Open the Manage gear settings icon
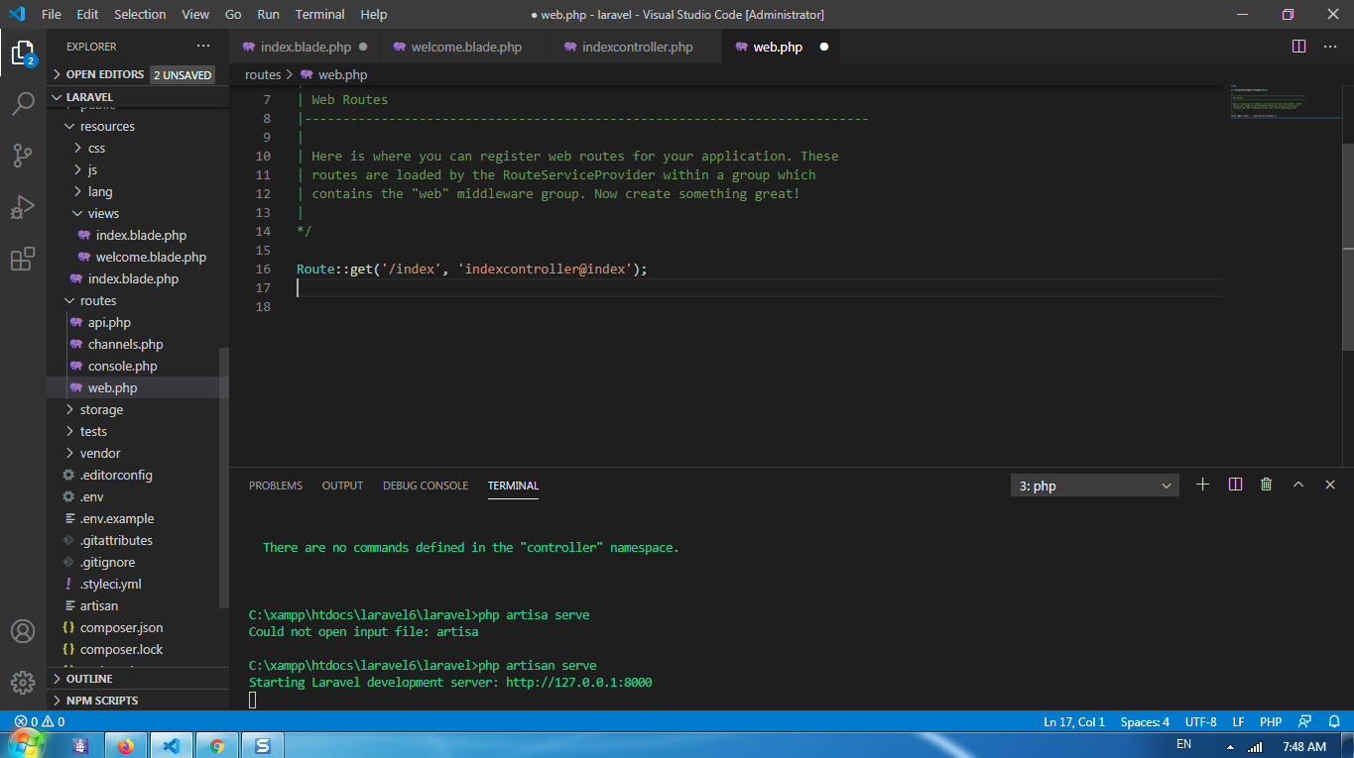Image resolution: width=1354 pixels, height=758 pixels. [23, 683]
